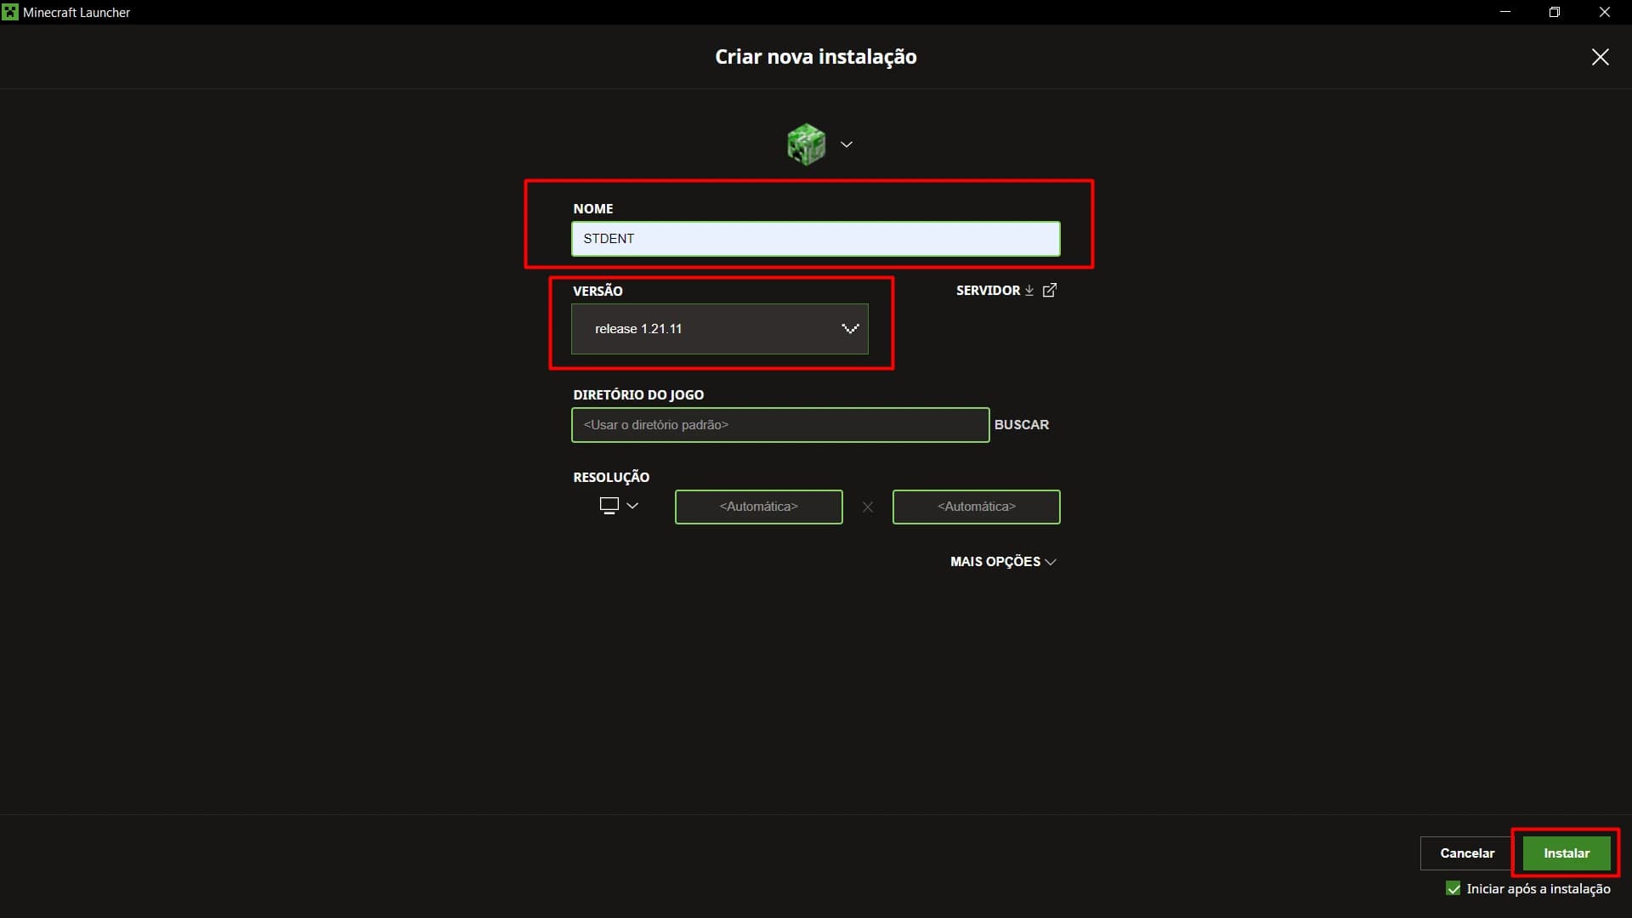
Task: Download the server via the download arrow icon
Action: click(1028, 290)
